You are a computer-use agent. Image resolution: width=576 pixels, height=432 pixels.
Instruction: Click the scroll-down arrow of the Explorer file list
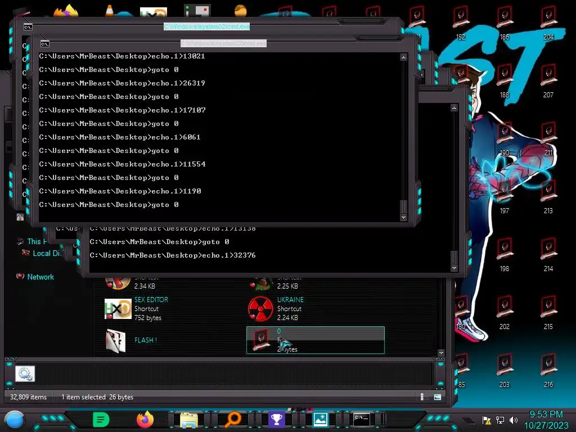click(441, 353)
